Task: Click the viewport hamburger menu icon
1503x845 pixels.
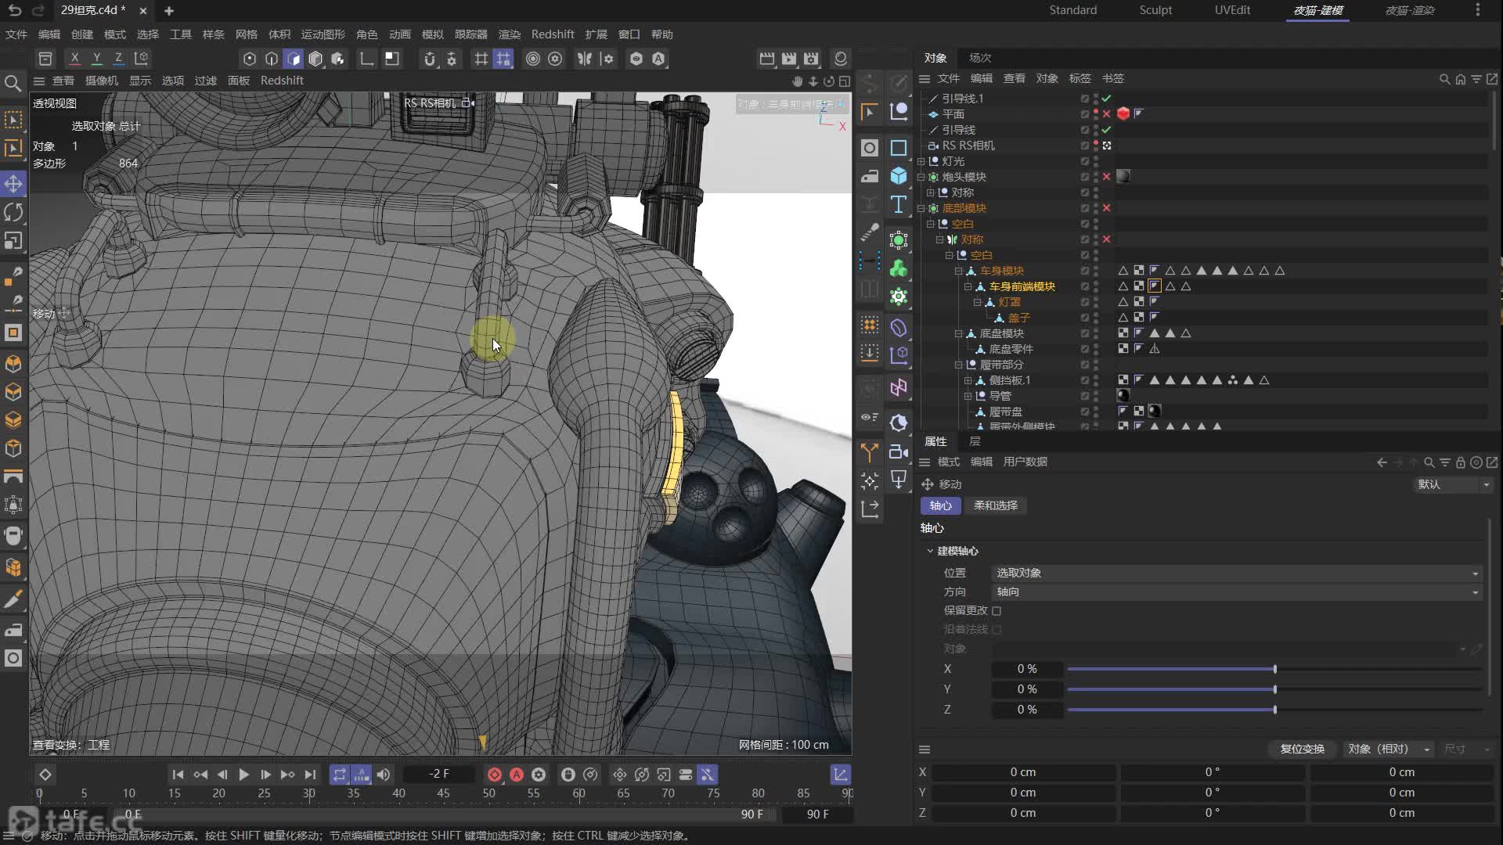Action: pos(38,81)
